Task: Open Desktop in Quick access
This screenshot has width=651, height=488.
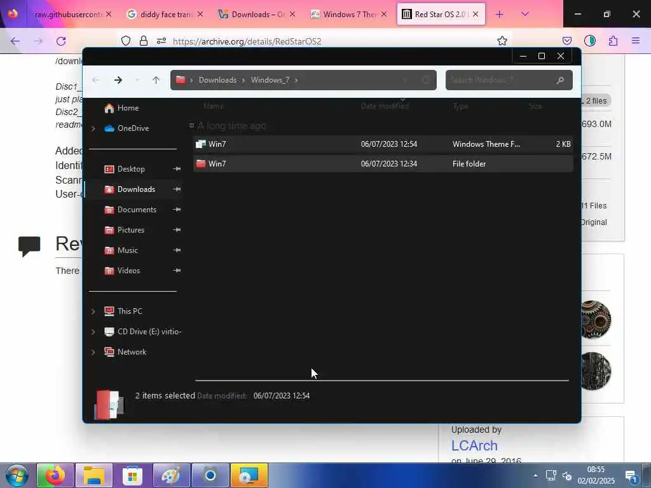Action: point(131,169)
